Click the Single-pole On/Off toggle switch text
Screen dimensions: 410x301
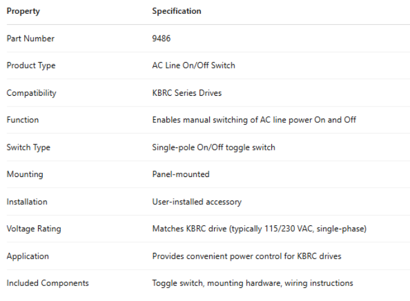213,147
